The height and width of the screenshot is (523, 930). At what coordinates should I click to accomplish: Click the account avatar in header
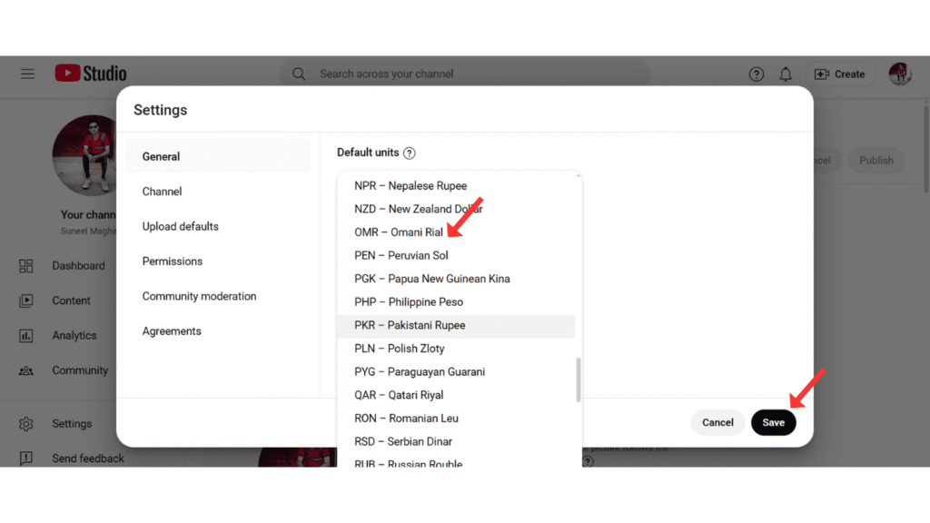click(x=900, y=74)
